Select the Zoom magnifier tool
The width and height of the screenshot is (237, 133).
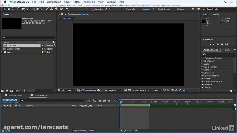pyautogui.click(x=13, y=9)
